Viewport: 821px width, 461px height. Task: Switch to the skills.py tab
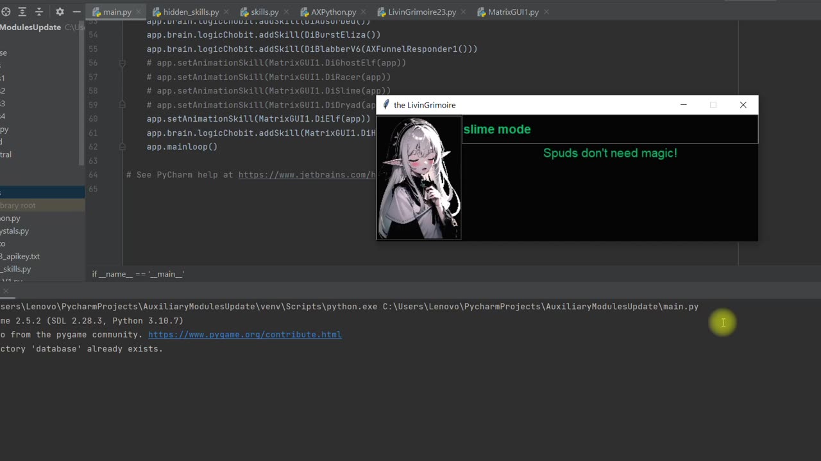[265, 12]
